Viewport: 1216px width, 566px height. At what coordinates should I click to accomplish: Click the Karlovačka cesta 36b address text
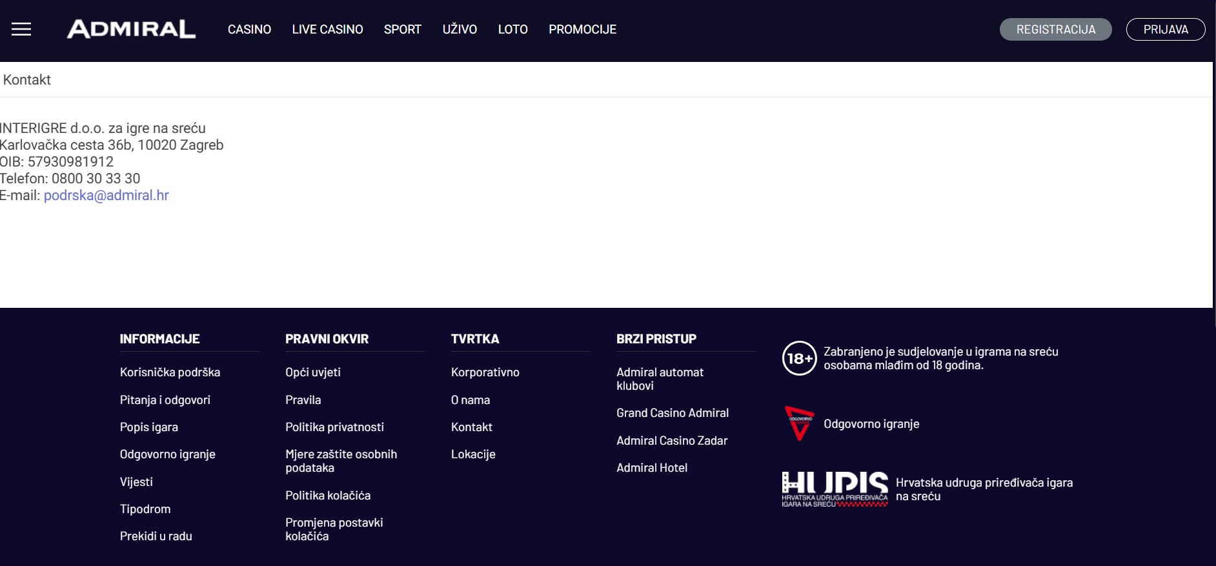112,145
